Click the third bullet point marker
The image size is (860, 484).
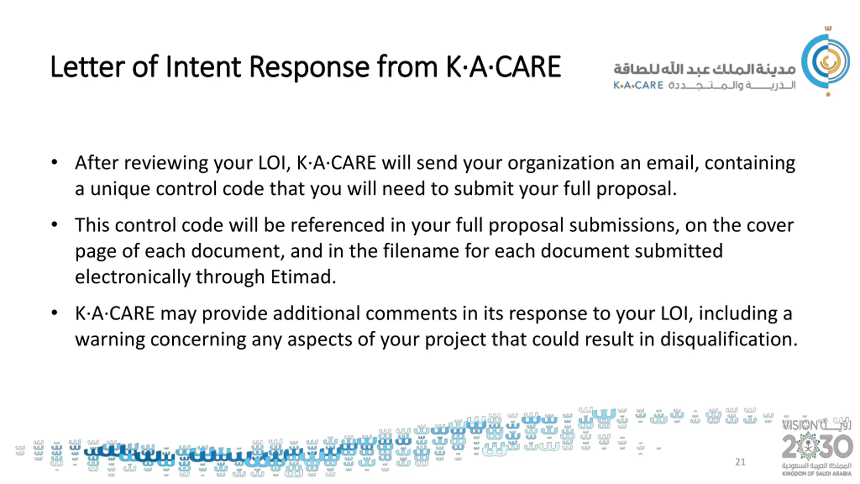[54, 313]
